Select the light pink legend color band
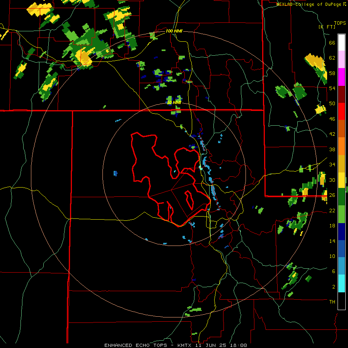 click(x=341, y=60)
